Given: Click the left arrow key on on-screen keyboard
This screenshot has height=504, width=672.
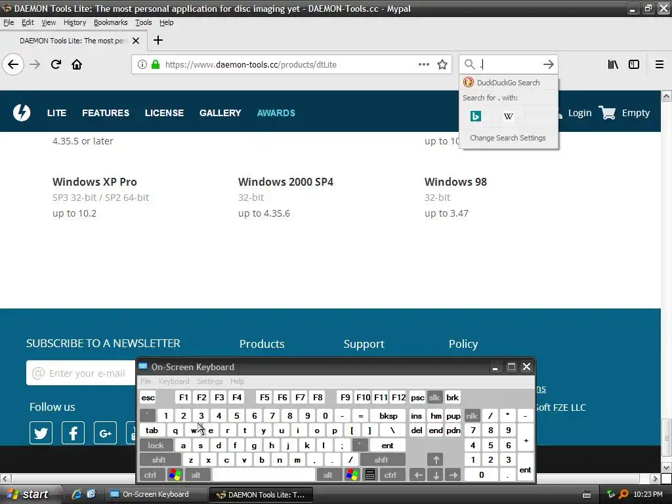Looking at the screenshot, I should click(x=418, y=475).
